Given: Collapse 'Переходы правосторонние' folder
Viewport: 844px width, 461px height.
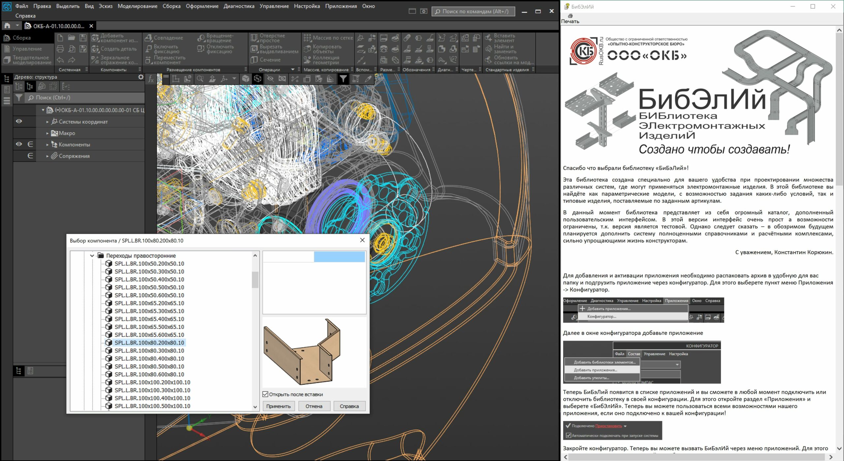Looking at the screenshot, I should click(92, 256).
